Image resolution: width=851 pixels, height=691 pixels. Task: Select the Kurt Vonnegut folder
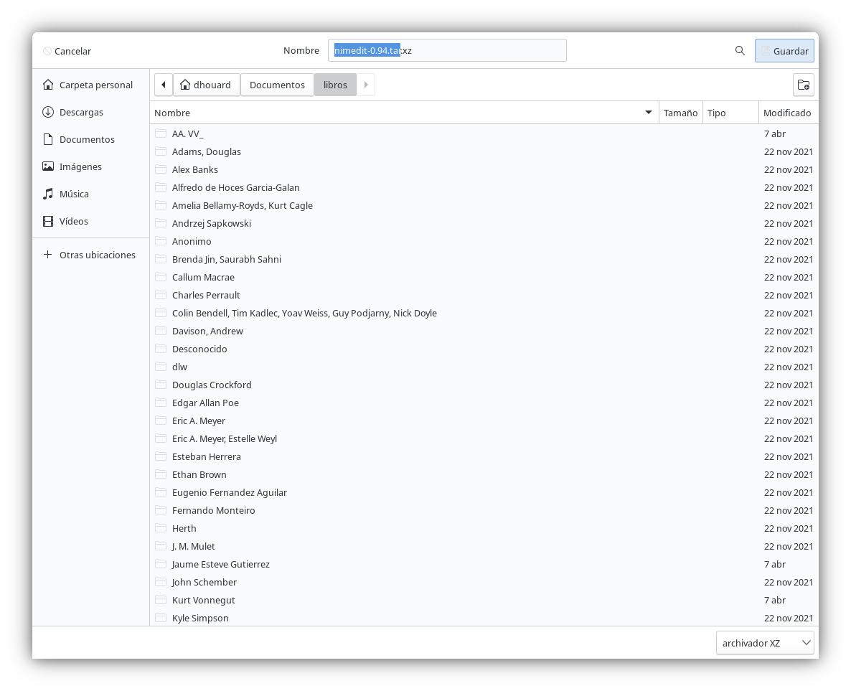point(204,600)
